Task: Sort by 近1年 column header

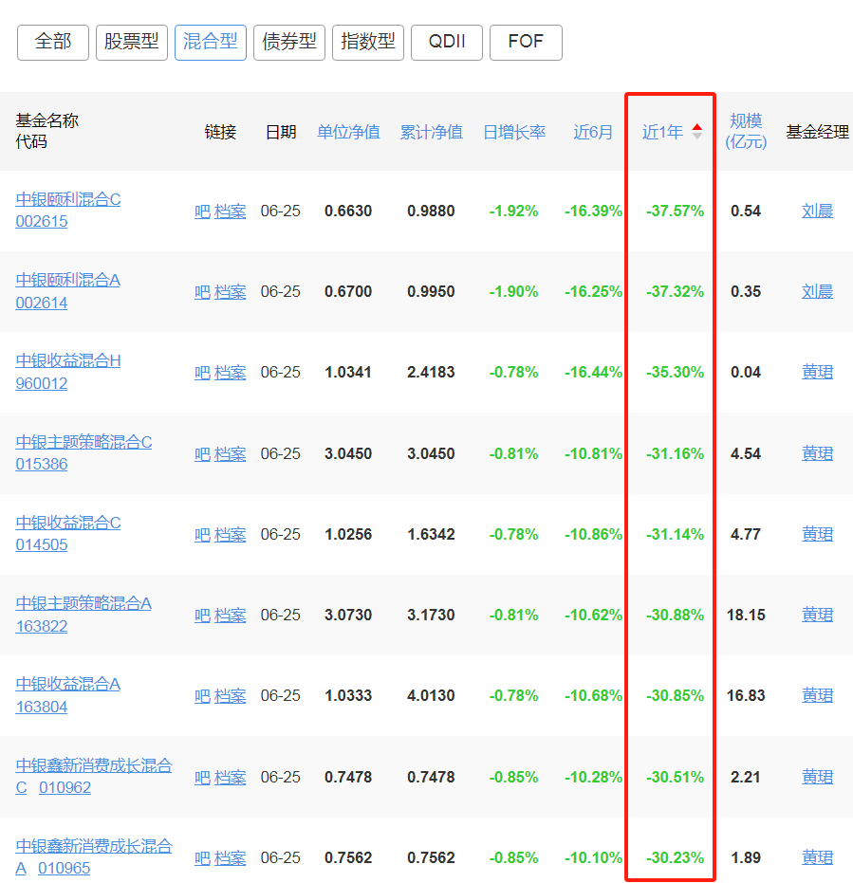Action: point(662,132)
